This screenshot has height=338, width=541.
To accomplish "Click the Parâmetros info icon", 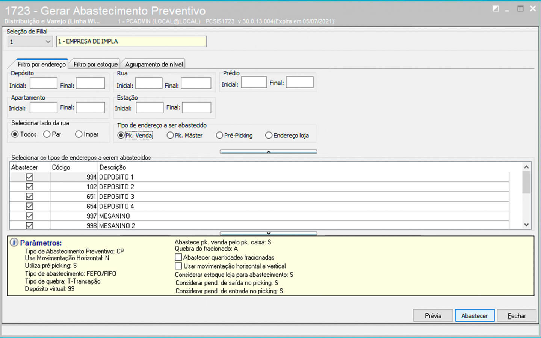I will (14, 243).
